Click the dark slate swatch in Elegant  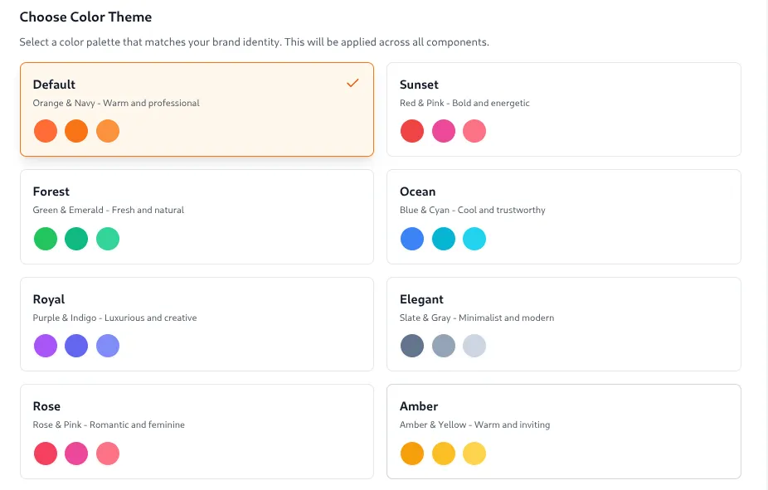[412, 346]
